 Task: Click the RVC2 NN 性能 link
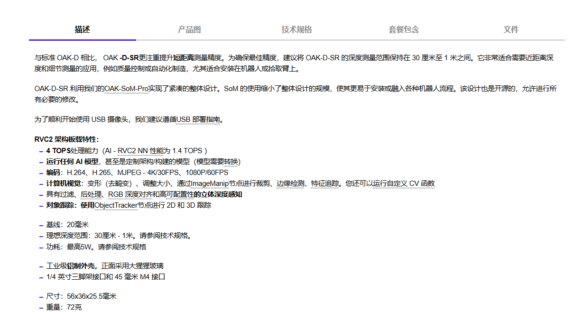click(140, 150)
